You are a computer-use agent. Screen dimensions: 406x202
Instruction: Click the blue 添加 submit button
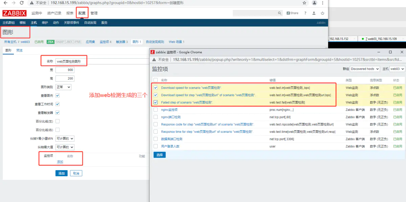click(61, 173)
